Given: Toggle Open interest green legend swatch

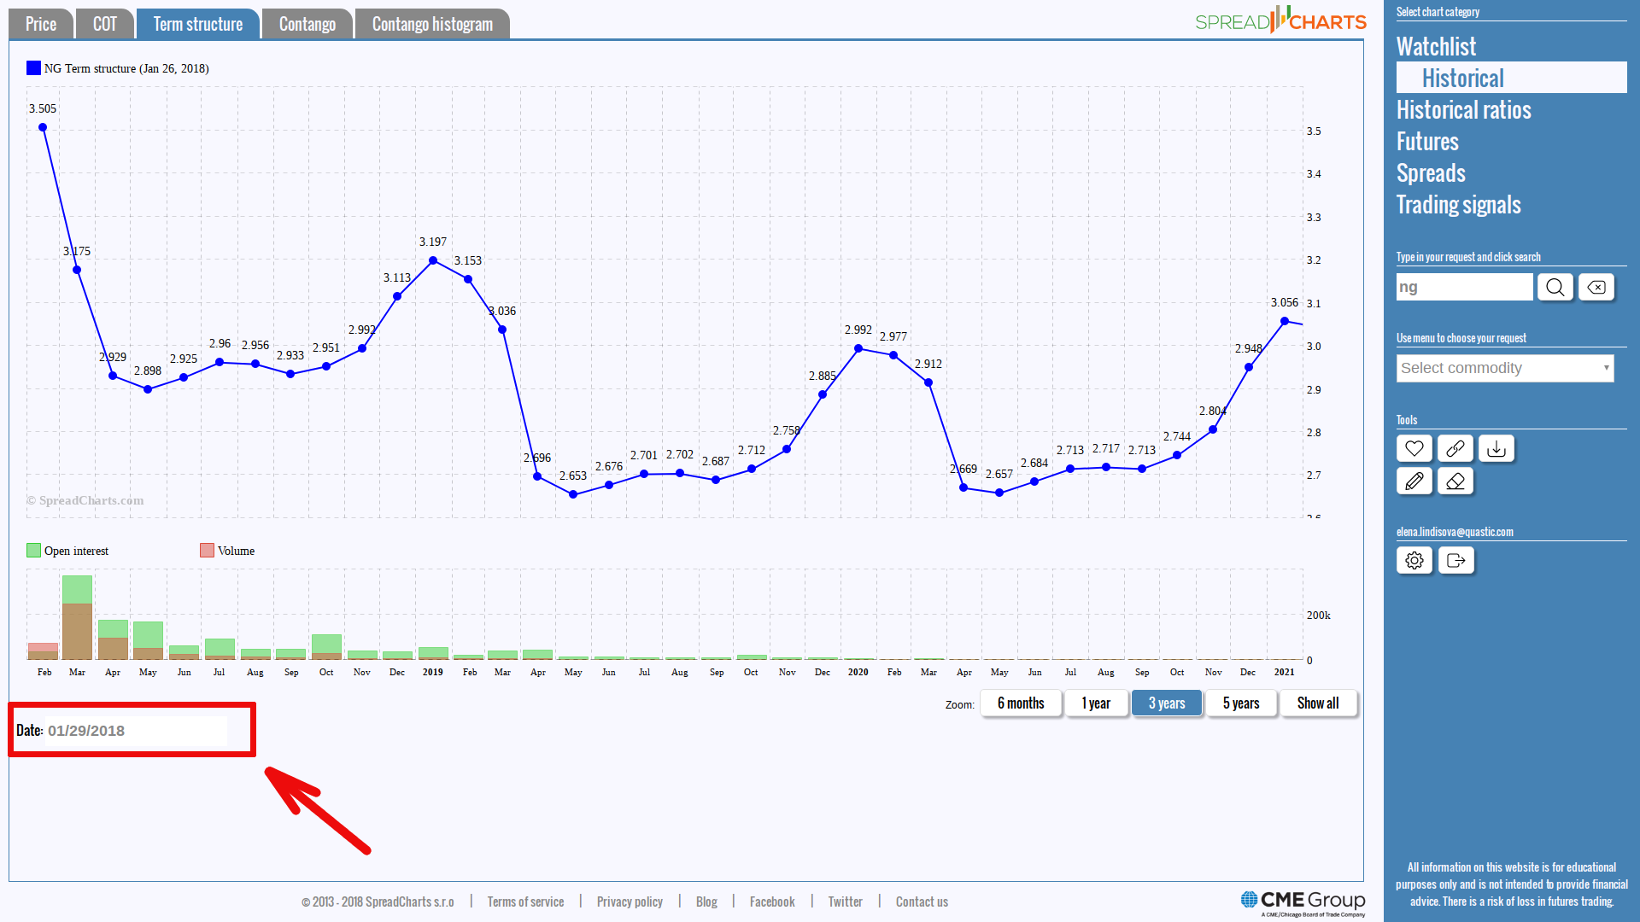Looking at the screenshot, I should point(33,551).
